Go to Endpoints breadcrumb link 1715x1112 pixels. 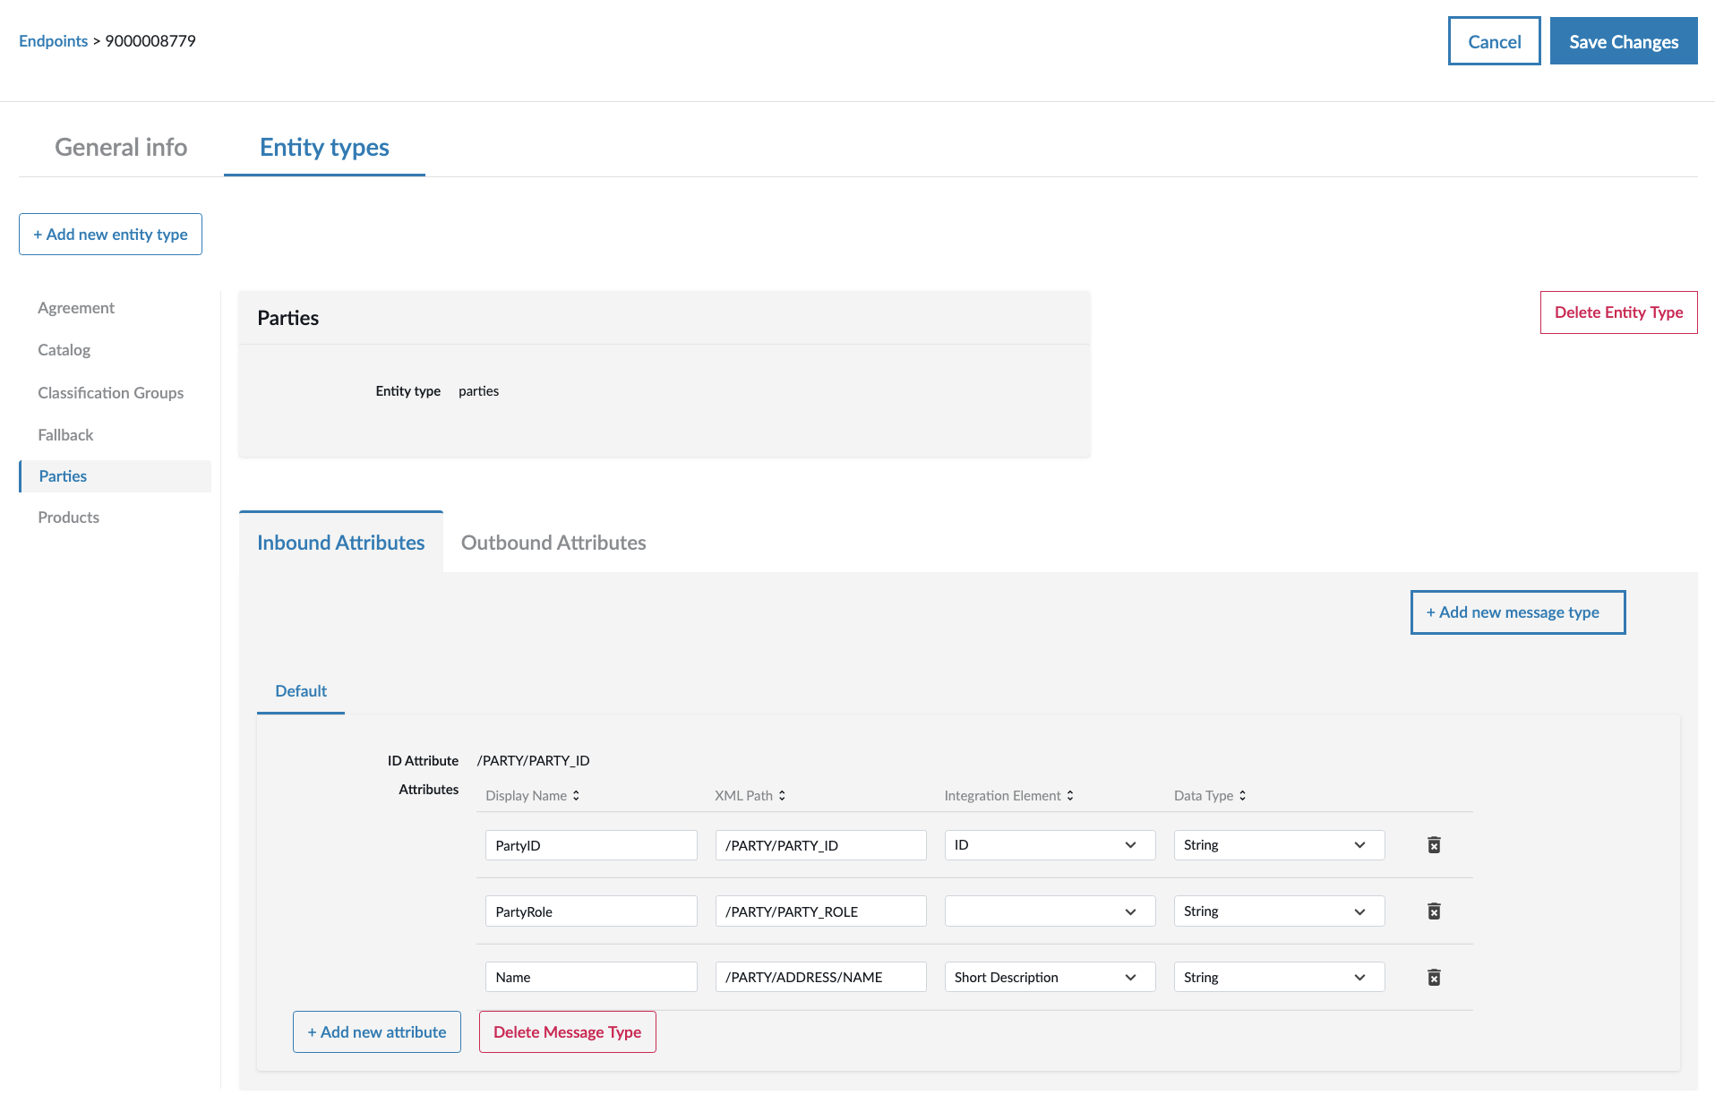54,41
